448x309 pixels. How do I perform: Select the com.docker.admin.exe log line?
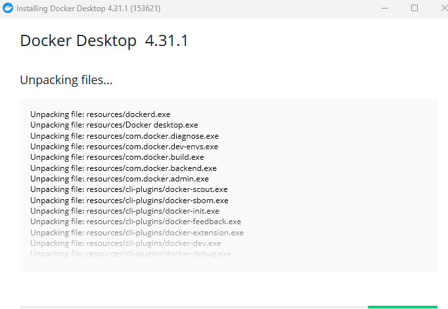(120, 179)
